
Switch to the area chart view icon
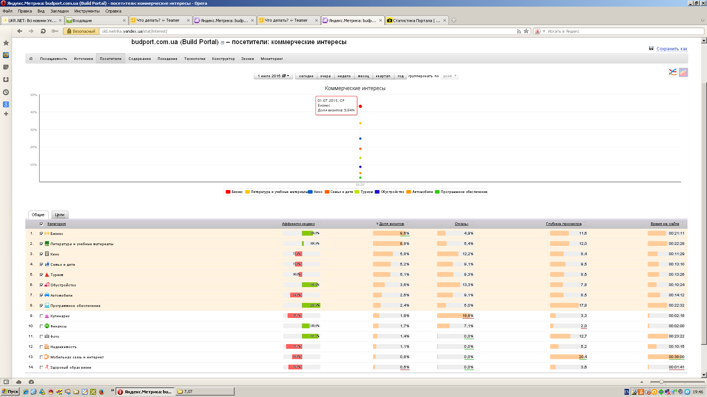click(683, 72)
